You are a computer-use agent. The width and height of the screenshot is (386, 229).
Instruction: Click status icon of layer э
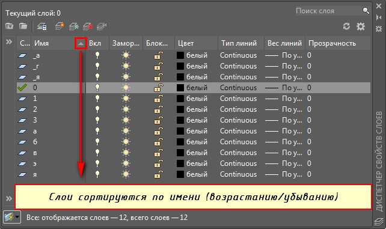[22, 163]
